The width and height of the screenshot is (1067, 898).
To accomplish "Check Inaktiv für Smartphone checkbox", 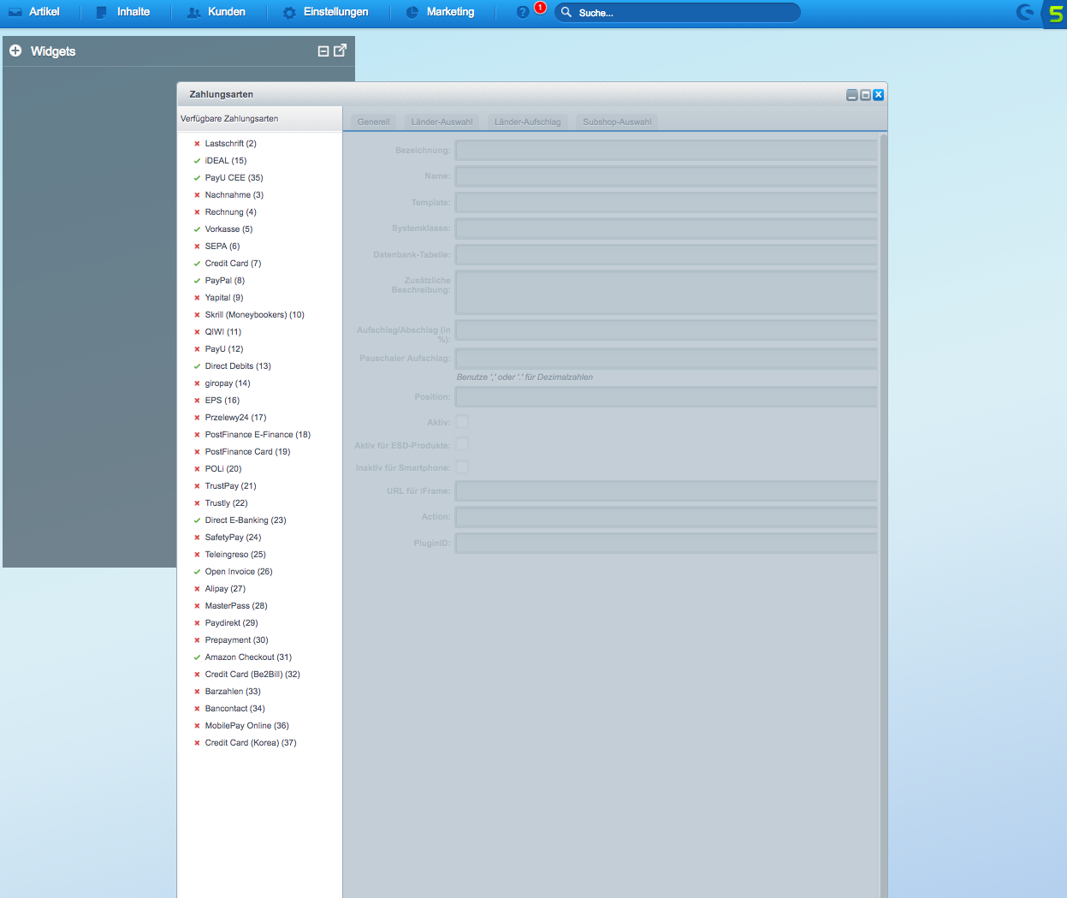I will pyautogui.click(x=462, y=467).
